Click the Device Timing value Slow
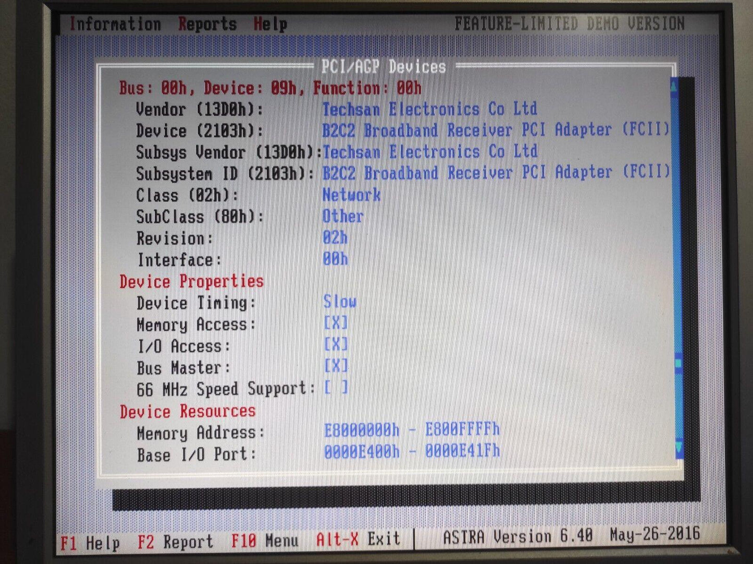The image size is (753, 564). [340, 302]
